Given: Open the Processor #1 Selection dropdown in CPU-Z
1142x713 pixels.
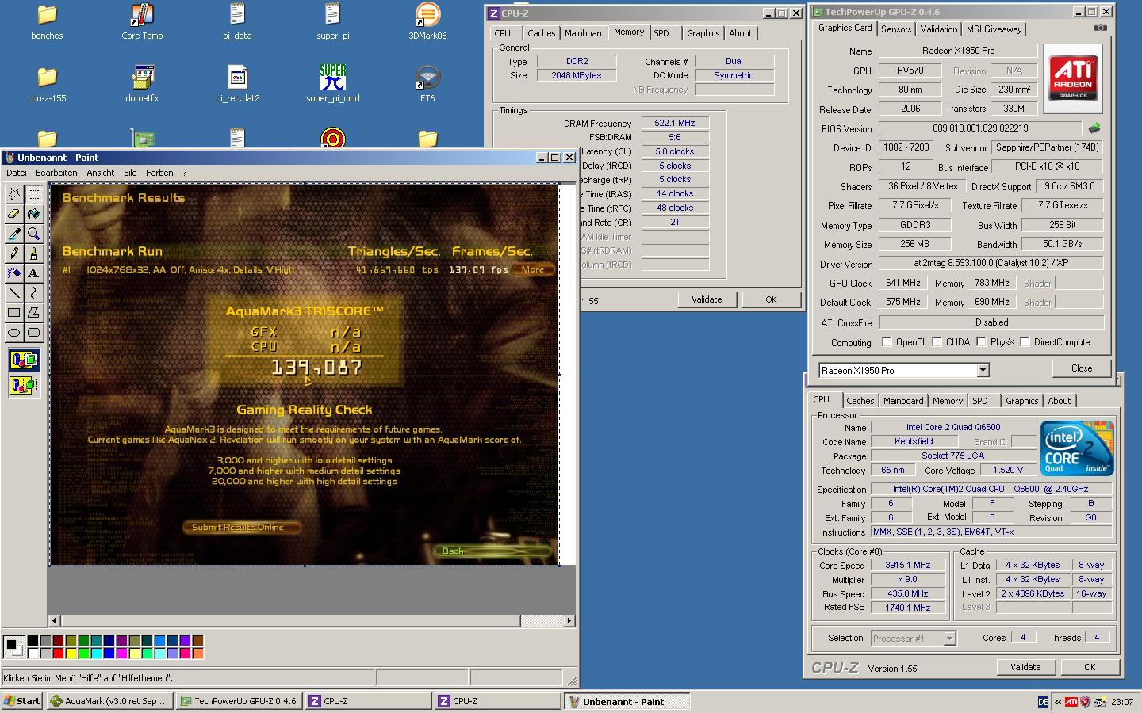Looking at the screenshot, I should click(949, 639).
